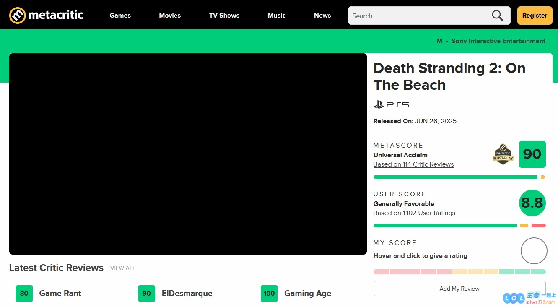Open the News menu
The height and width of the screenshot is (307, 558).
(x=322, y=16)
